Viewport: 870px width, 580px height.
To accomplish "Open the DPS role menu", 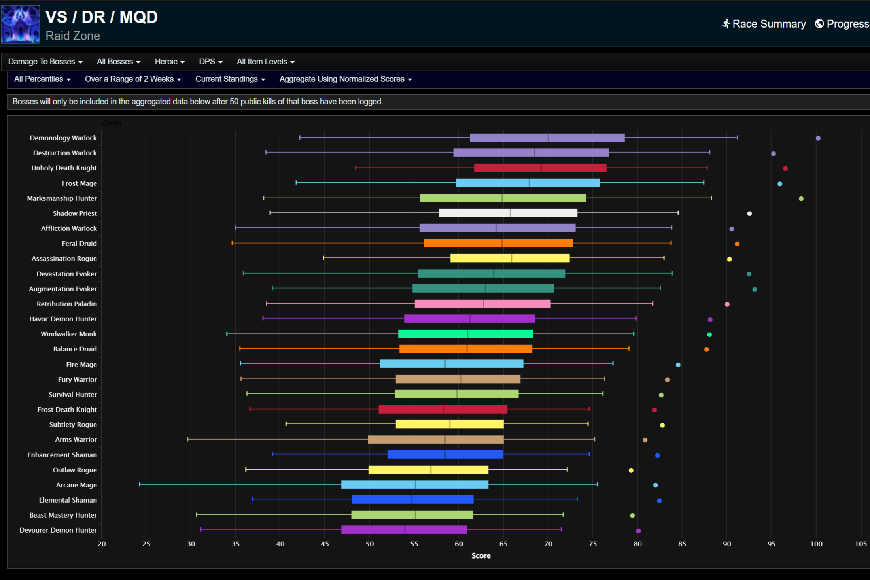I will [x=210, y=62].
